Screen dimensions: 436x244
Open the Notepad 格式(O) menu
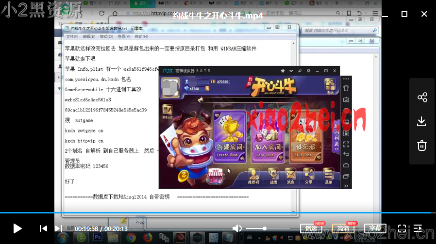[x=106, y=37]
